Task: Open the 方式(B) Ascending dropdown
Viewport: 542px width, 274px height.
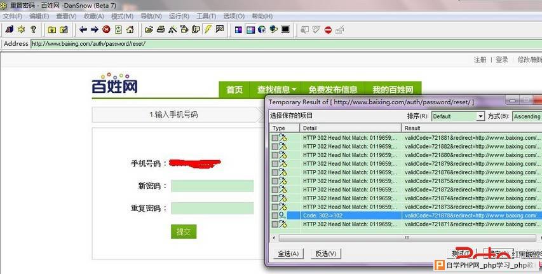Action: pyautogui.click(x=527, y=116)
